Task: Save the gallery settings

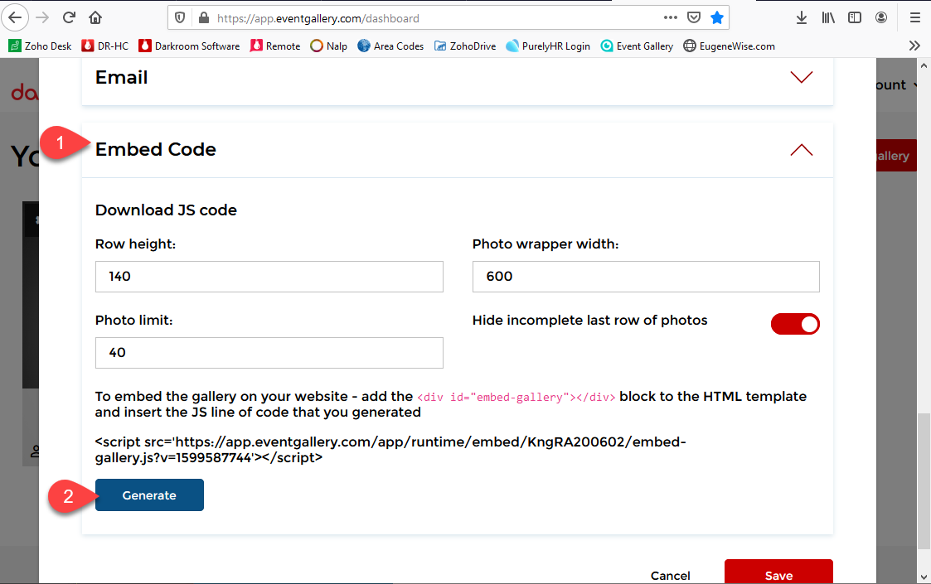Action: (x=778, y=572)
